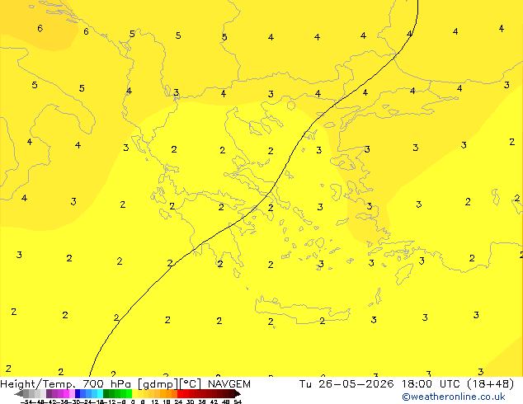Viewport: 523px width, 404px height.
Task: Click the Height/Temp. 700 hPa NAVGEM title
Action: pyautogui.click(x=125, y=384)
